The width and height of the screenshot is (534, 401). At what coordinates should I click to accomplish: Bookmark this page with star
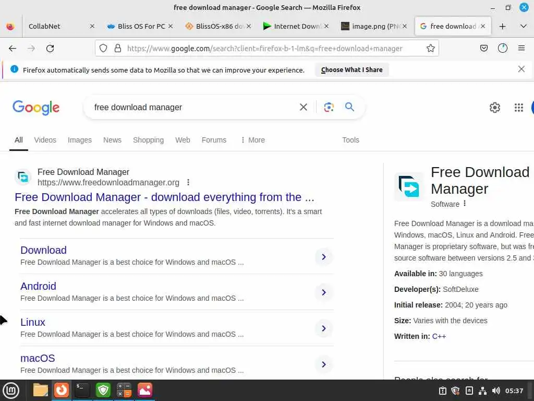tap(430, 49)
